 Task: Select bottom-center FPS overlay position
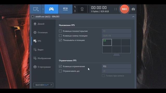[116, 49]
